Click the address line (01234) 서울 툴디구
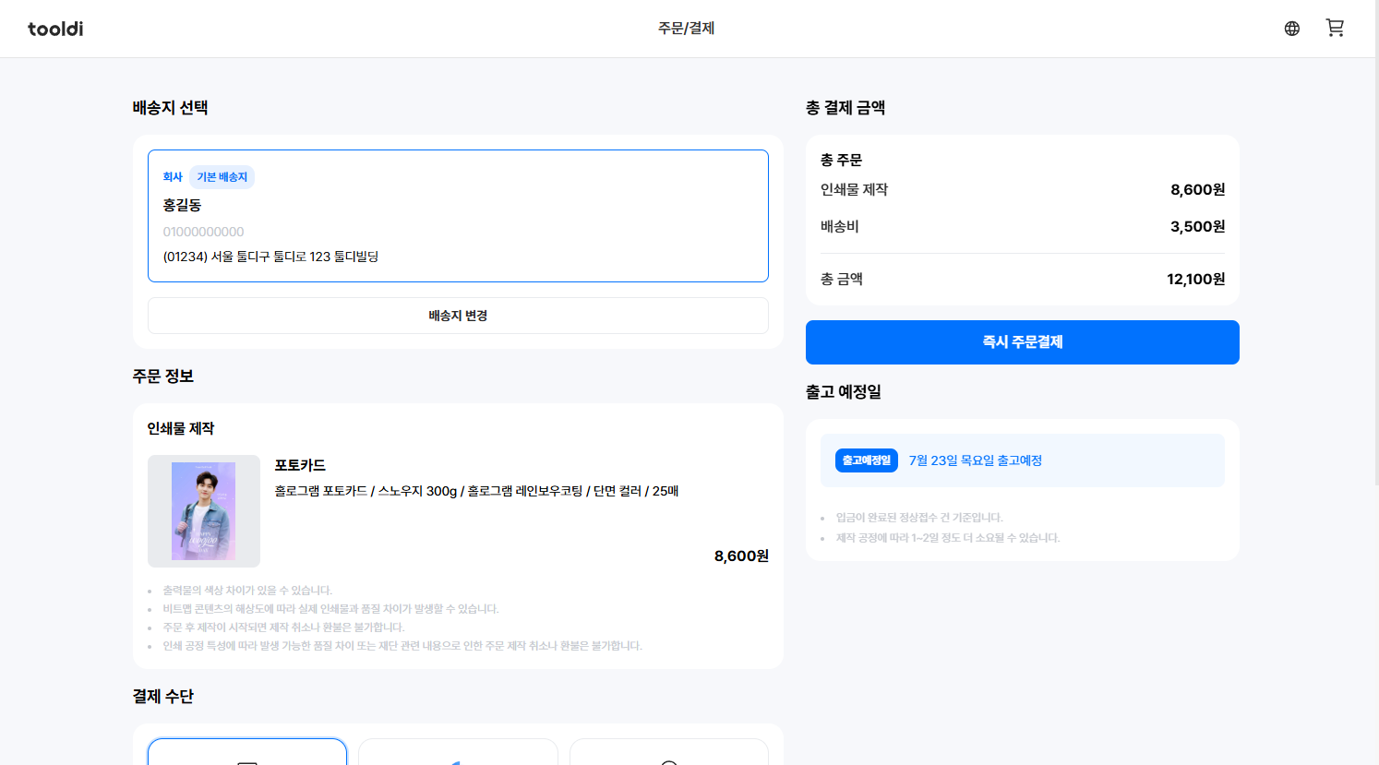1379x765 pixels. coord(271,257)
